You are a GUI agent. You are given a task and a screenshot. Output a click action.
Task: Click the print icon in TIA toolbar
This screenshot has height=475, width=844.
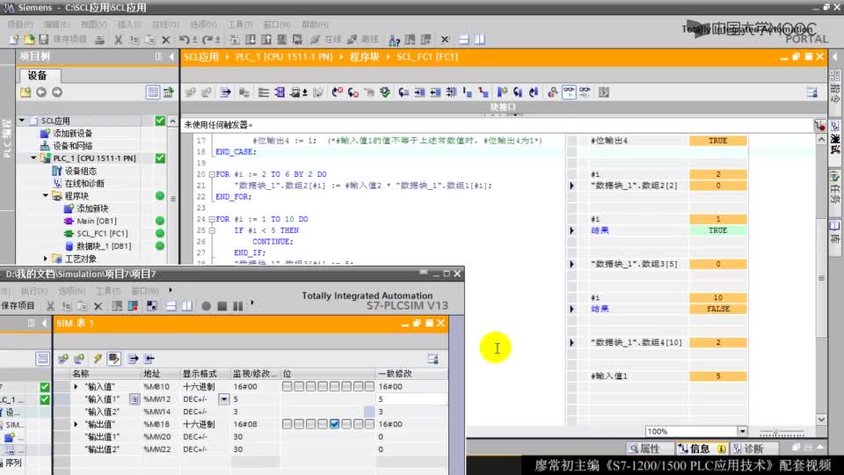pos(99,40)
